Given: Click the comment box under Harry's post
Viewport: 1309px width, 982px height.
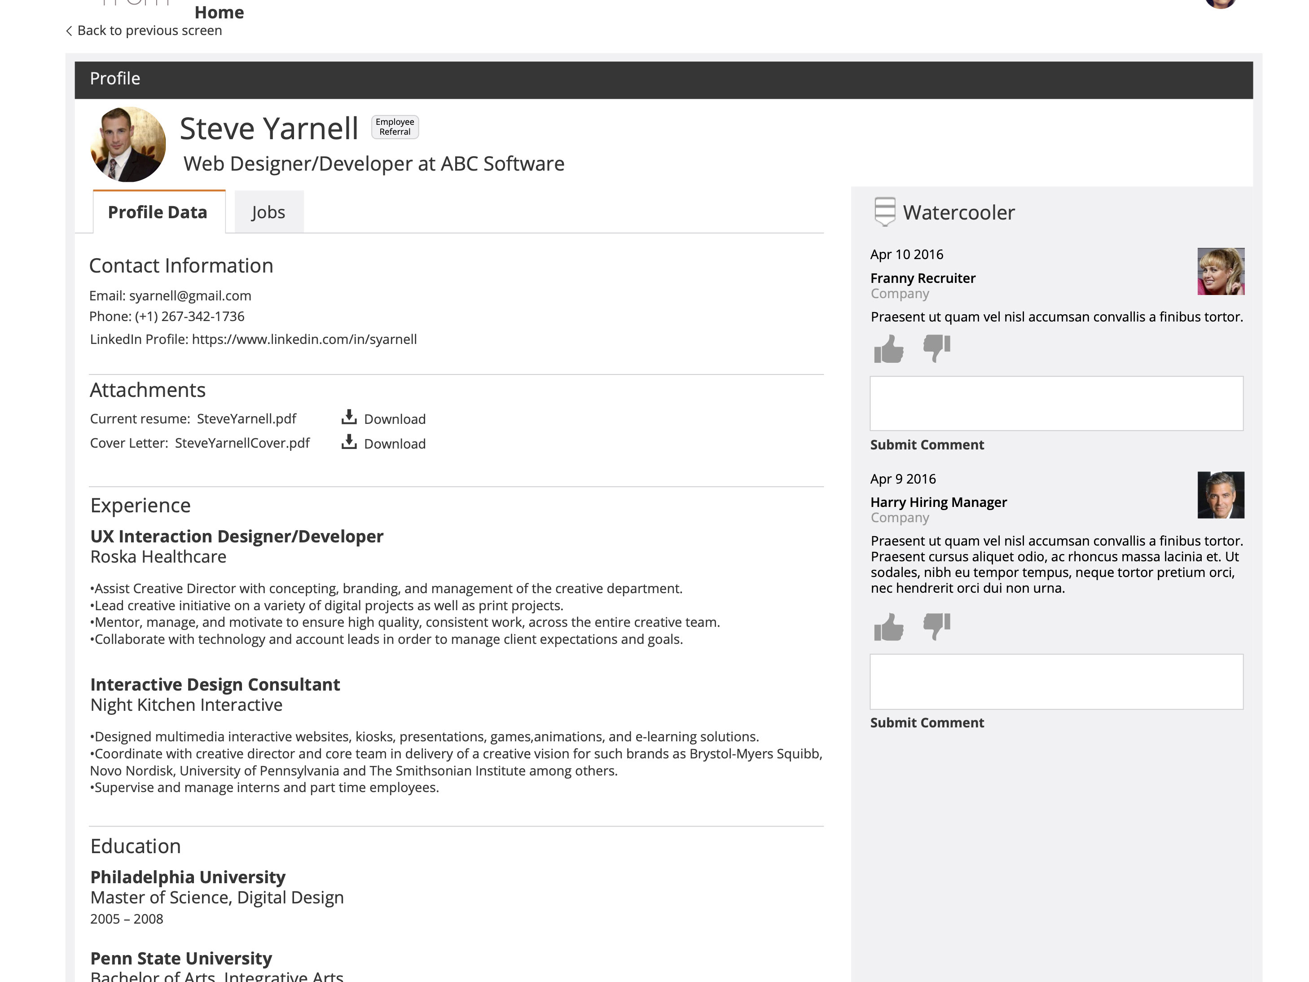Looking at the screenshot, I should 1056,681.
